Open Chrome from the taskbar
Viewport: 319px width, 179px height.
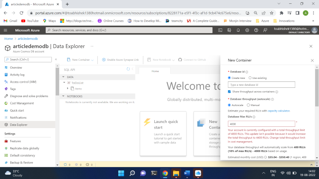165,173
